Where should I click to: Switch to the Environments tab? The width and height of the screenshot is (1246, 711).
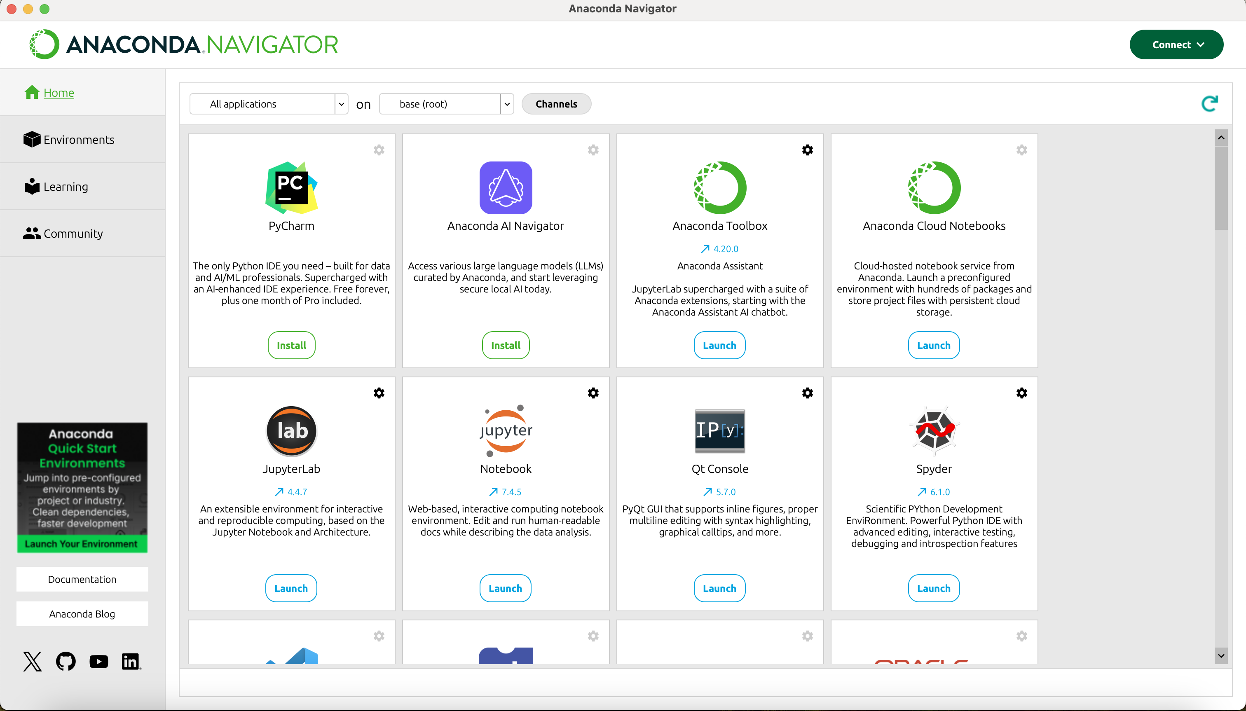(x=79, y=140)
